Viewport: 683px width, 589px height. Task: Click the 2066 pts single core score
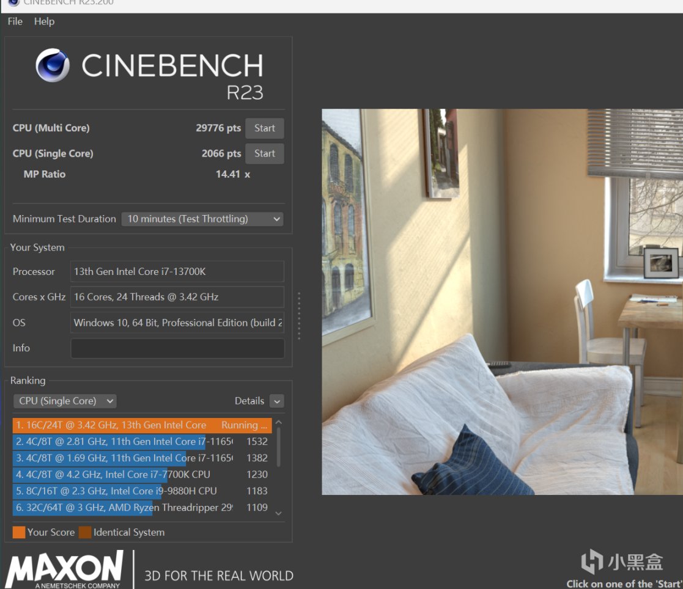tap(221, 154)
